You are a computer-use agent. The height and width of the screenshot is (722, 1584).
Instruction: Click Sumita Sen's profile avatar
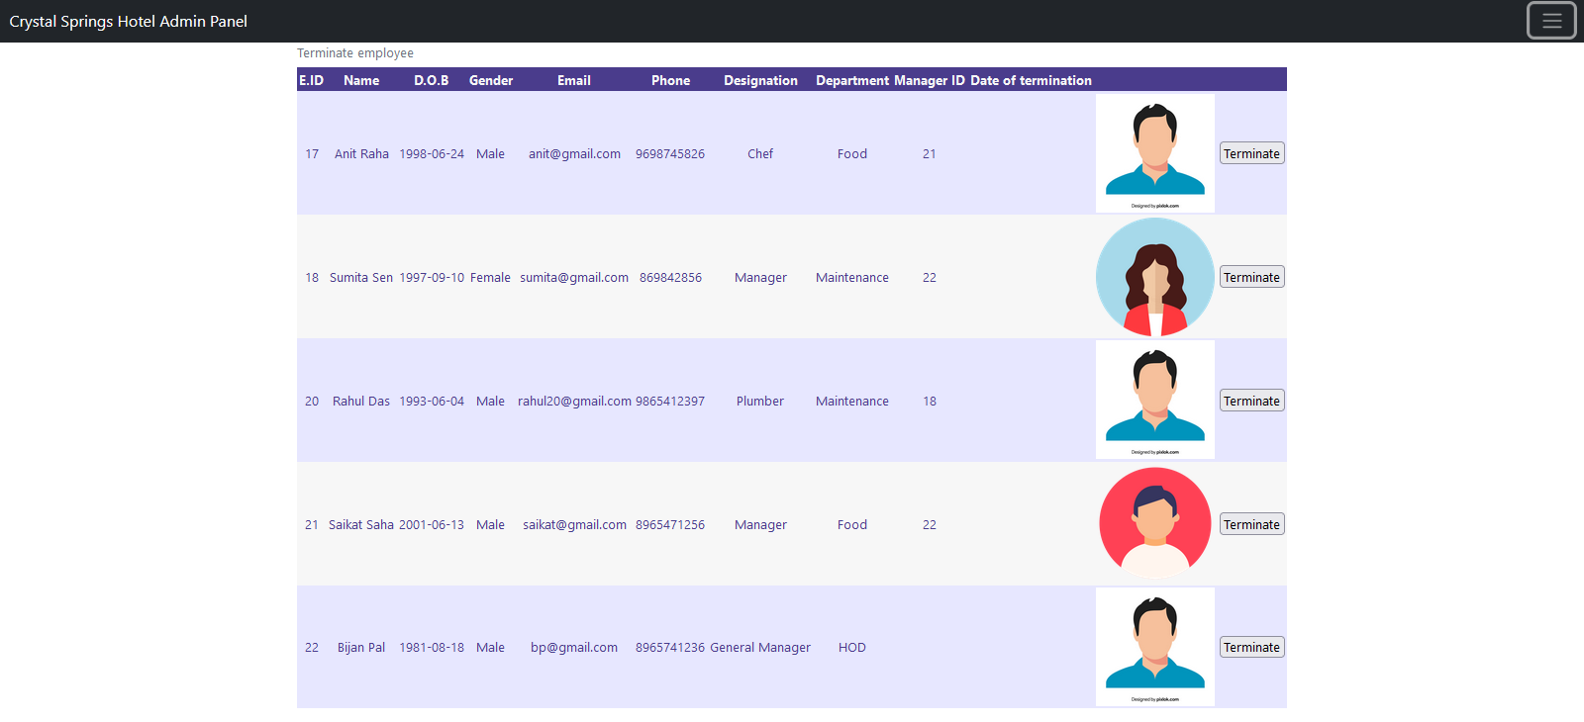pyautogui.click(x=1154, y=277)
